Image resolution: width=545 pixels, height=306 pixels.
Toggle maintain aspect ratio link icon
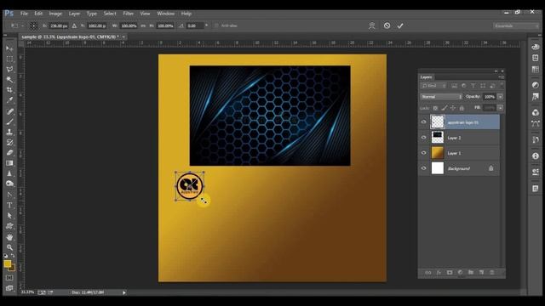(143, 25)
